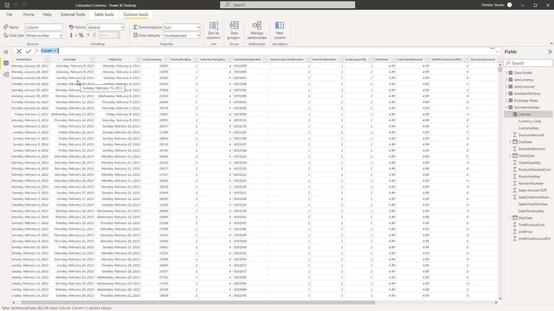Collapse the factInternetSales table
This screenshot has width=554, height=311.
tap(506, 108)
